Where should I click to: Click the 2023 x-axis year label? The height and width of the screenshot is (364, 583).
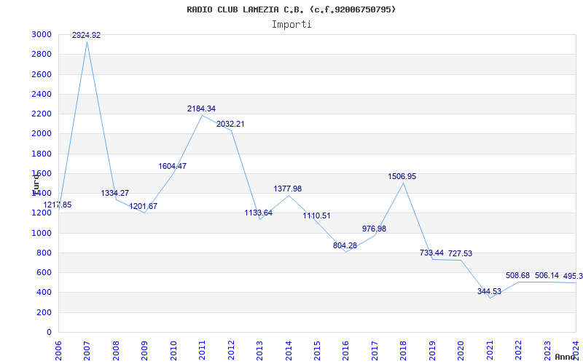[547, 351]
